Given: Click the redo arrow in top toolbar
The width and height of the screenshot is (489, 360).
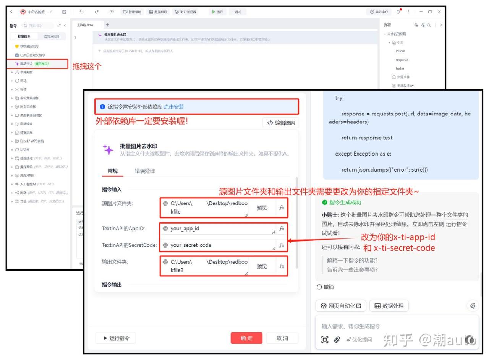Looking at the screenshot, I should (97, 12).
